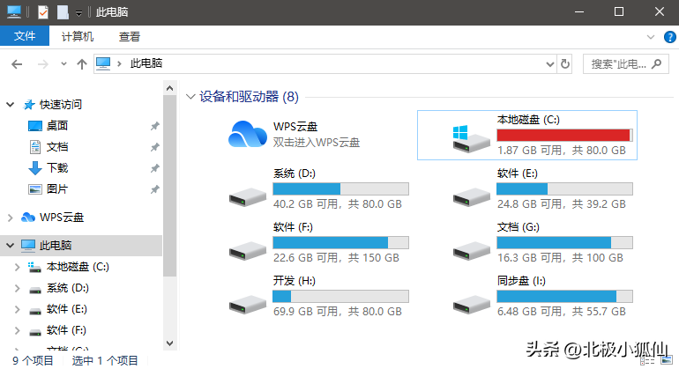Select 系统 (D:) in the navigation tree
The image size is (679, 369).
[68, 288]
